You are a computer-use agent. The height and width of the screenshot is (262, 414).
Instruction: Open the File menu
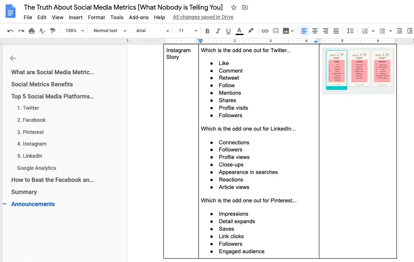28,18
